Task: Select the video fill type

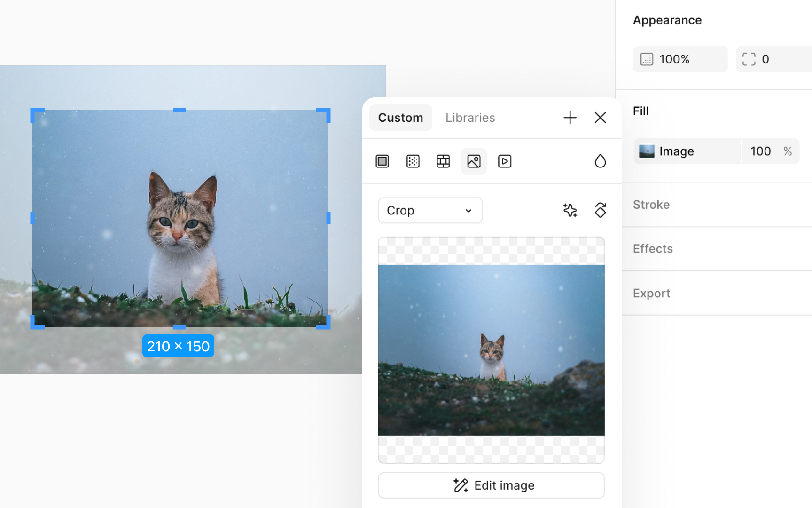Action: coord(504,161)
